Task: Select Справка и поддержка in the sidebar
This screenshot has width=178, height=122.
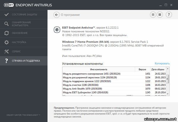Action: pos(26,61)
